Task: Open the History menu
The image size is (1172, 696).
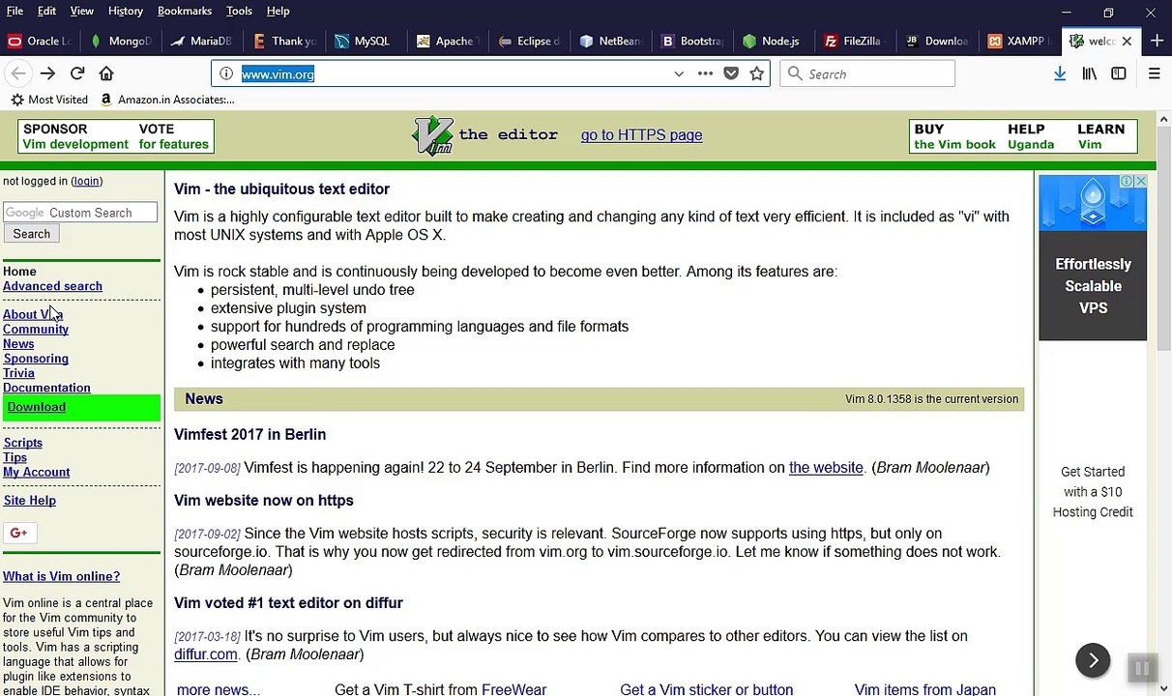Action: (125, 11)
